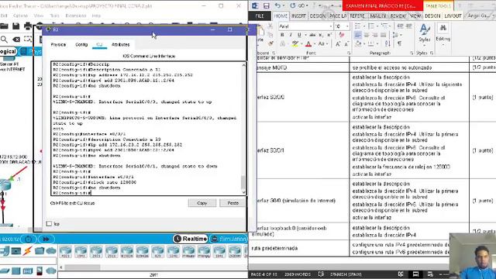Open the bullets list dropdown arrow
The image size is (496, 279).
[x=363, y=26]
